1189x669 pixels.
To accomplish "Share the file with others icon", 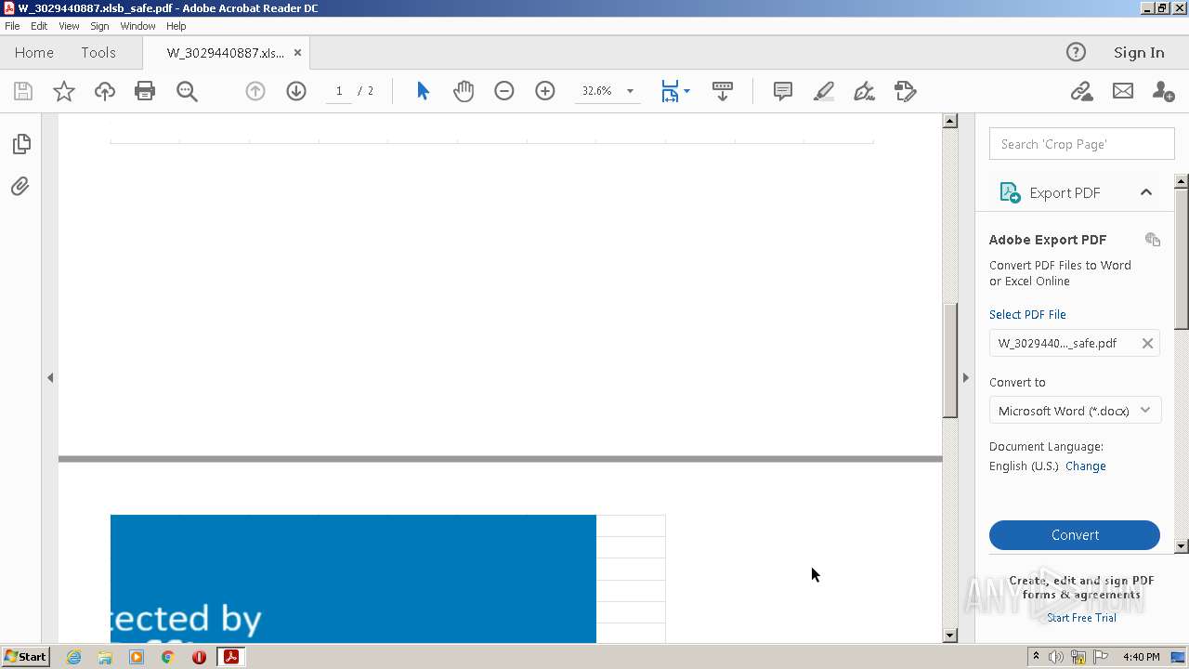I will (1163, 91).
